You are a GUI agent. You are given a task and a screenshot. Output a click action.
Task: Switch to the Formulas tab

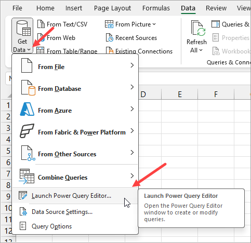tap(156, 8)
